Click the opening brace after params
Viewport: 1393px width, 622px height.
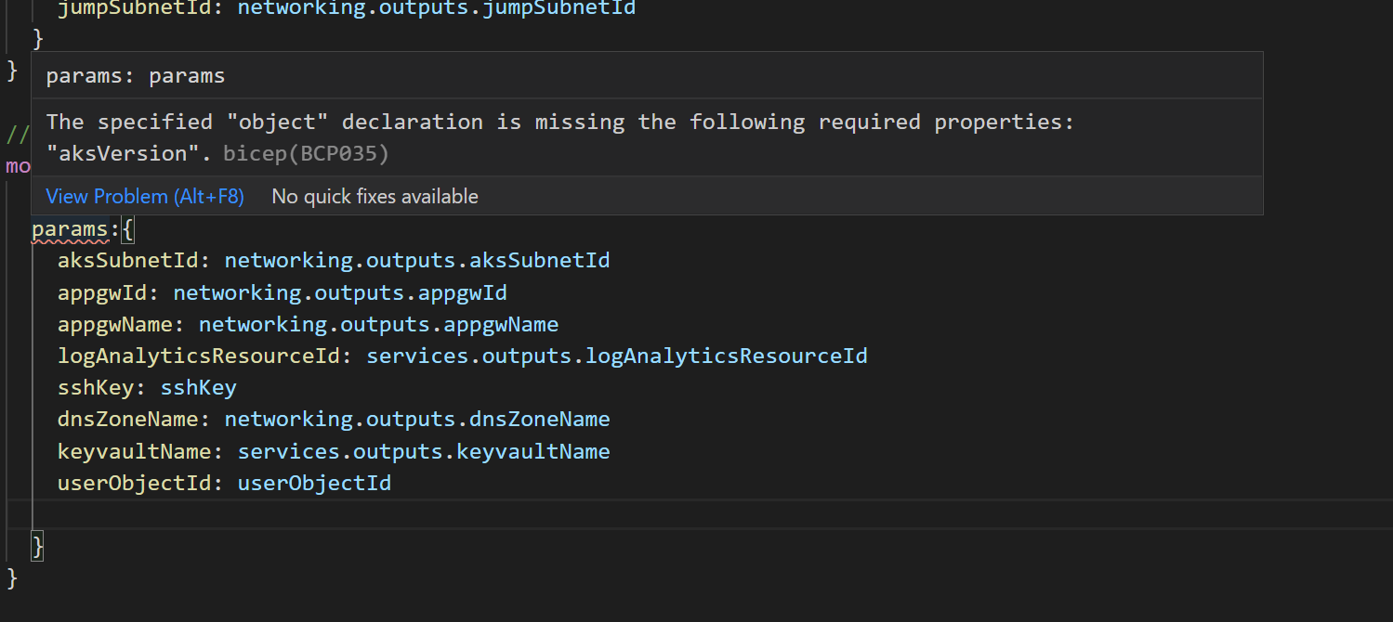(128, 229)
